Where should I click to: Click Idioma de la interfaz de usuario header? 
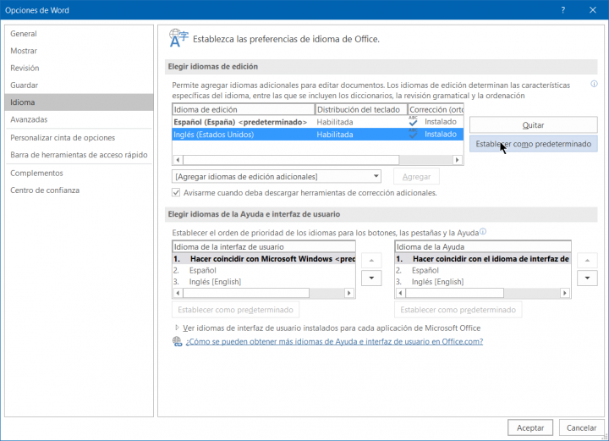point(264,246)
